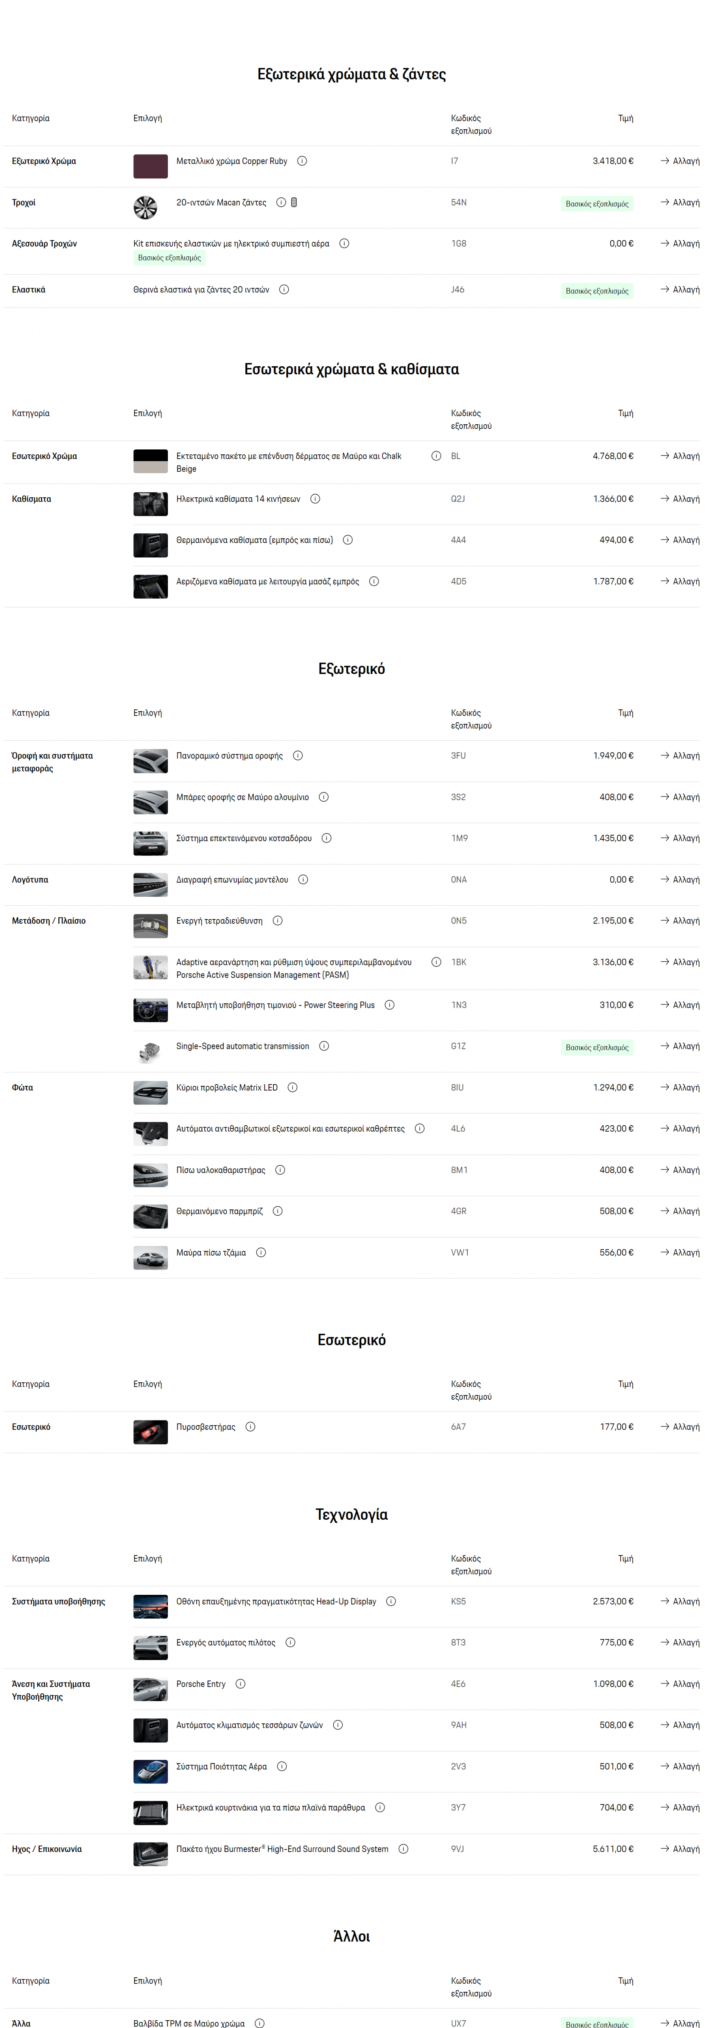Open info for Σύστημα Ποιότητας Αέρα
Image resolution: width=719 pixels, height=2028 pixels.
pos(282,1767)
